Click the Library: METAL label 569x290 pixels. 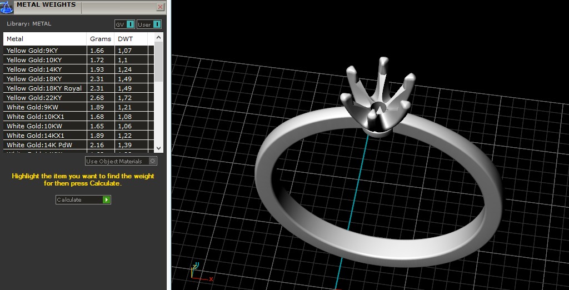[29, 24]
